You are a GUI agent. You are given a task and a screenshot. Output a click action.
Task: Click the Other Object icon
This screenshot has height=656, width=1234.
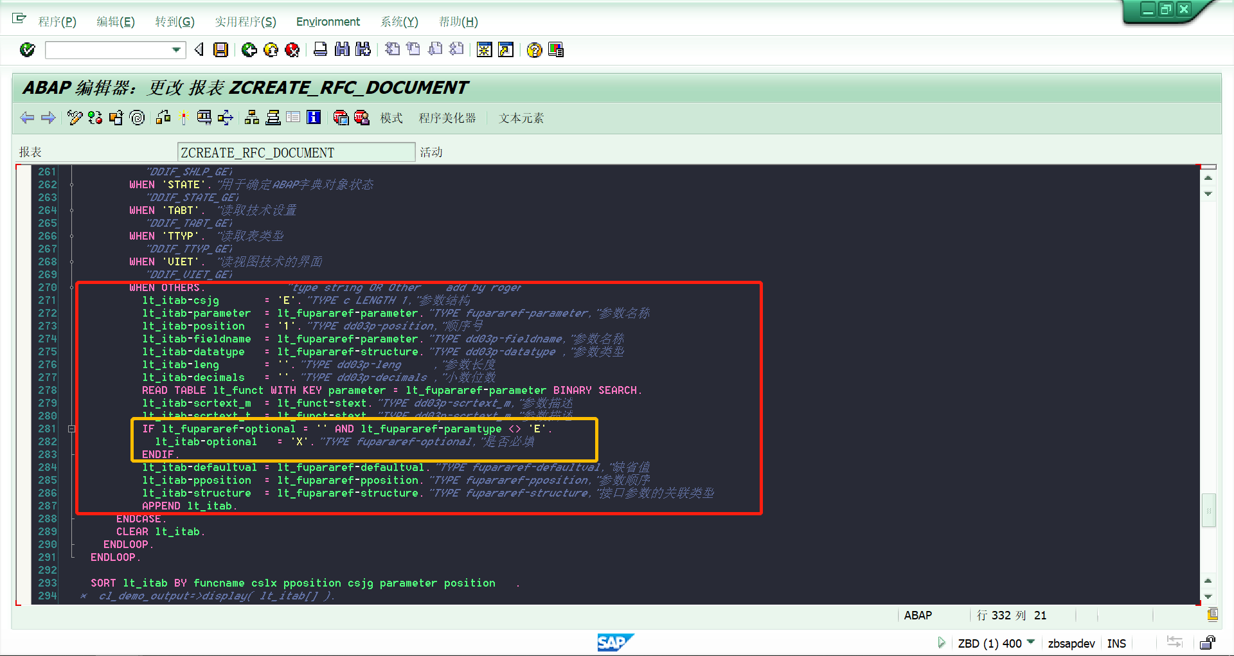[116, 118]
